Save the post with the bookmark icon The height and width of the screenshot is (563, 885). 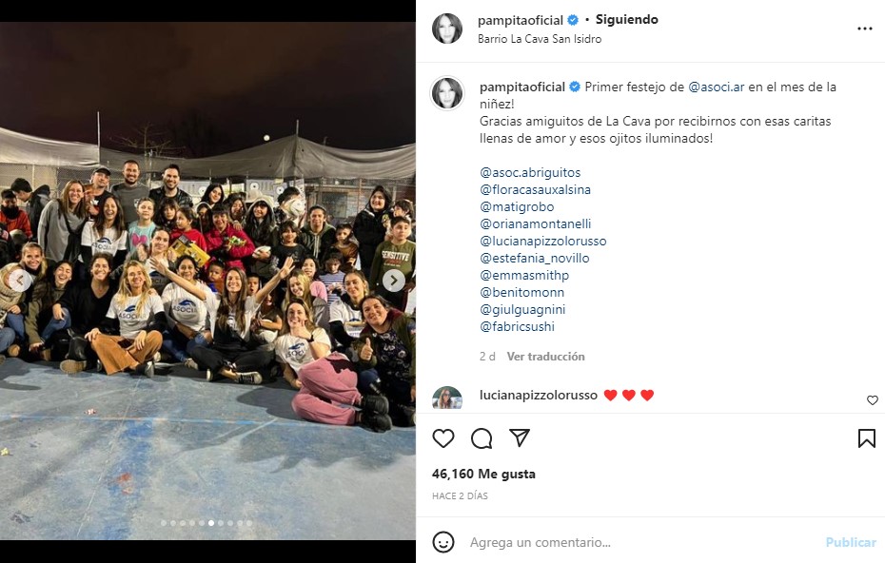click(866, 438)
